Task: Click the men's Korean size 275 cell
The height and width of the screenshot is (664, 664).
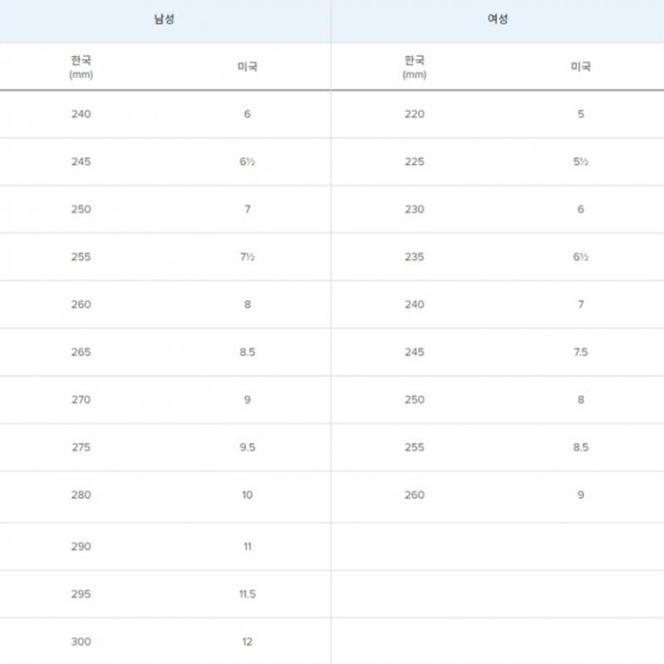Action: click(81, 447)
